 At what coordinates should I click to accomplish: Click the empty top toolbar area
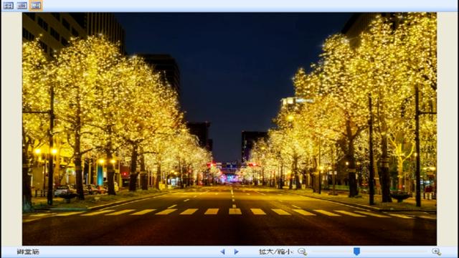(x=249, y=6)
